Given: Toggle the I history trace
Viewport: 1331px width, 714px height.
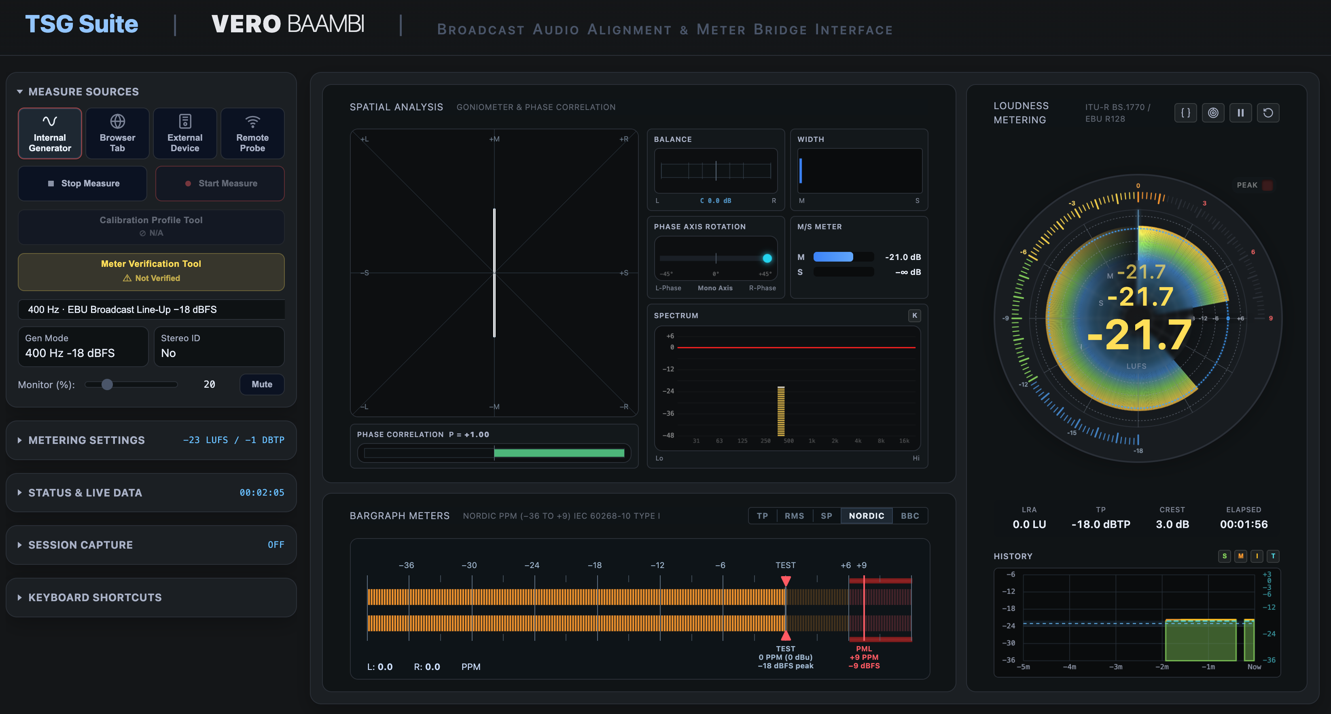Looking at the screenshot, I should click(x=1257, y=556).
